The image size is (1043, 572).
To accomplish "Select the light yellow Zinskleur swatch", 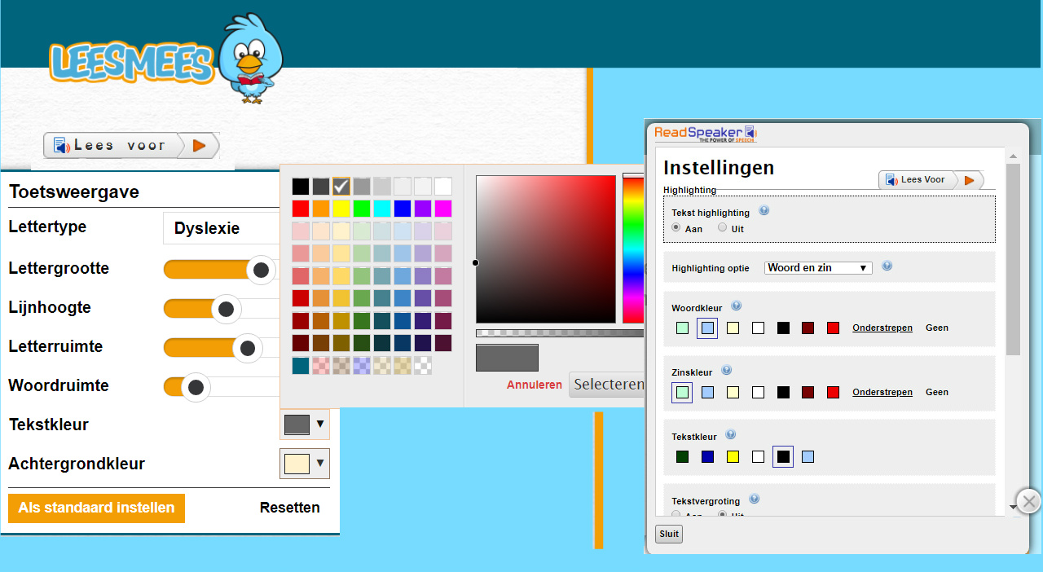I will click(x=733, y=393).
